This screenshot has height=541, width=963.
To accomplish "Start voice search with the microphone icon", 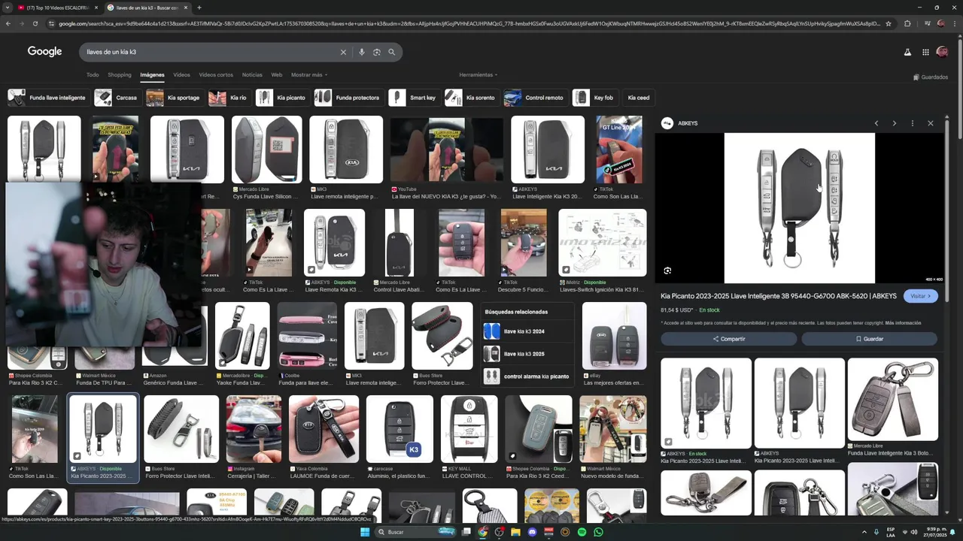I will pos(362,52).
